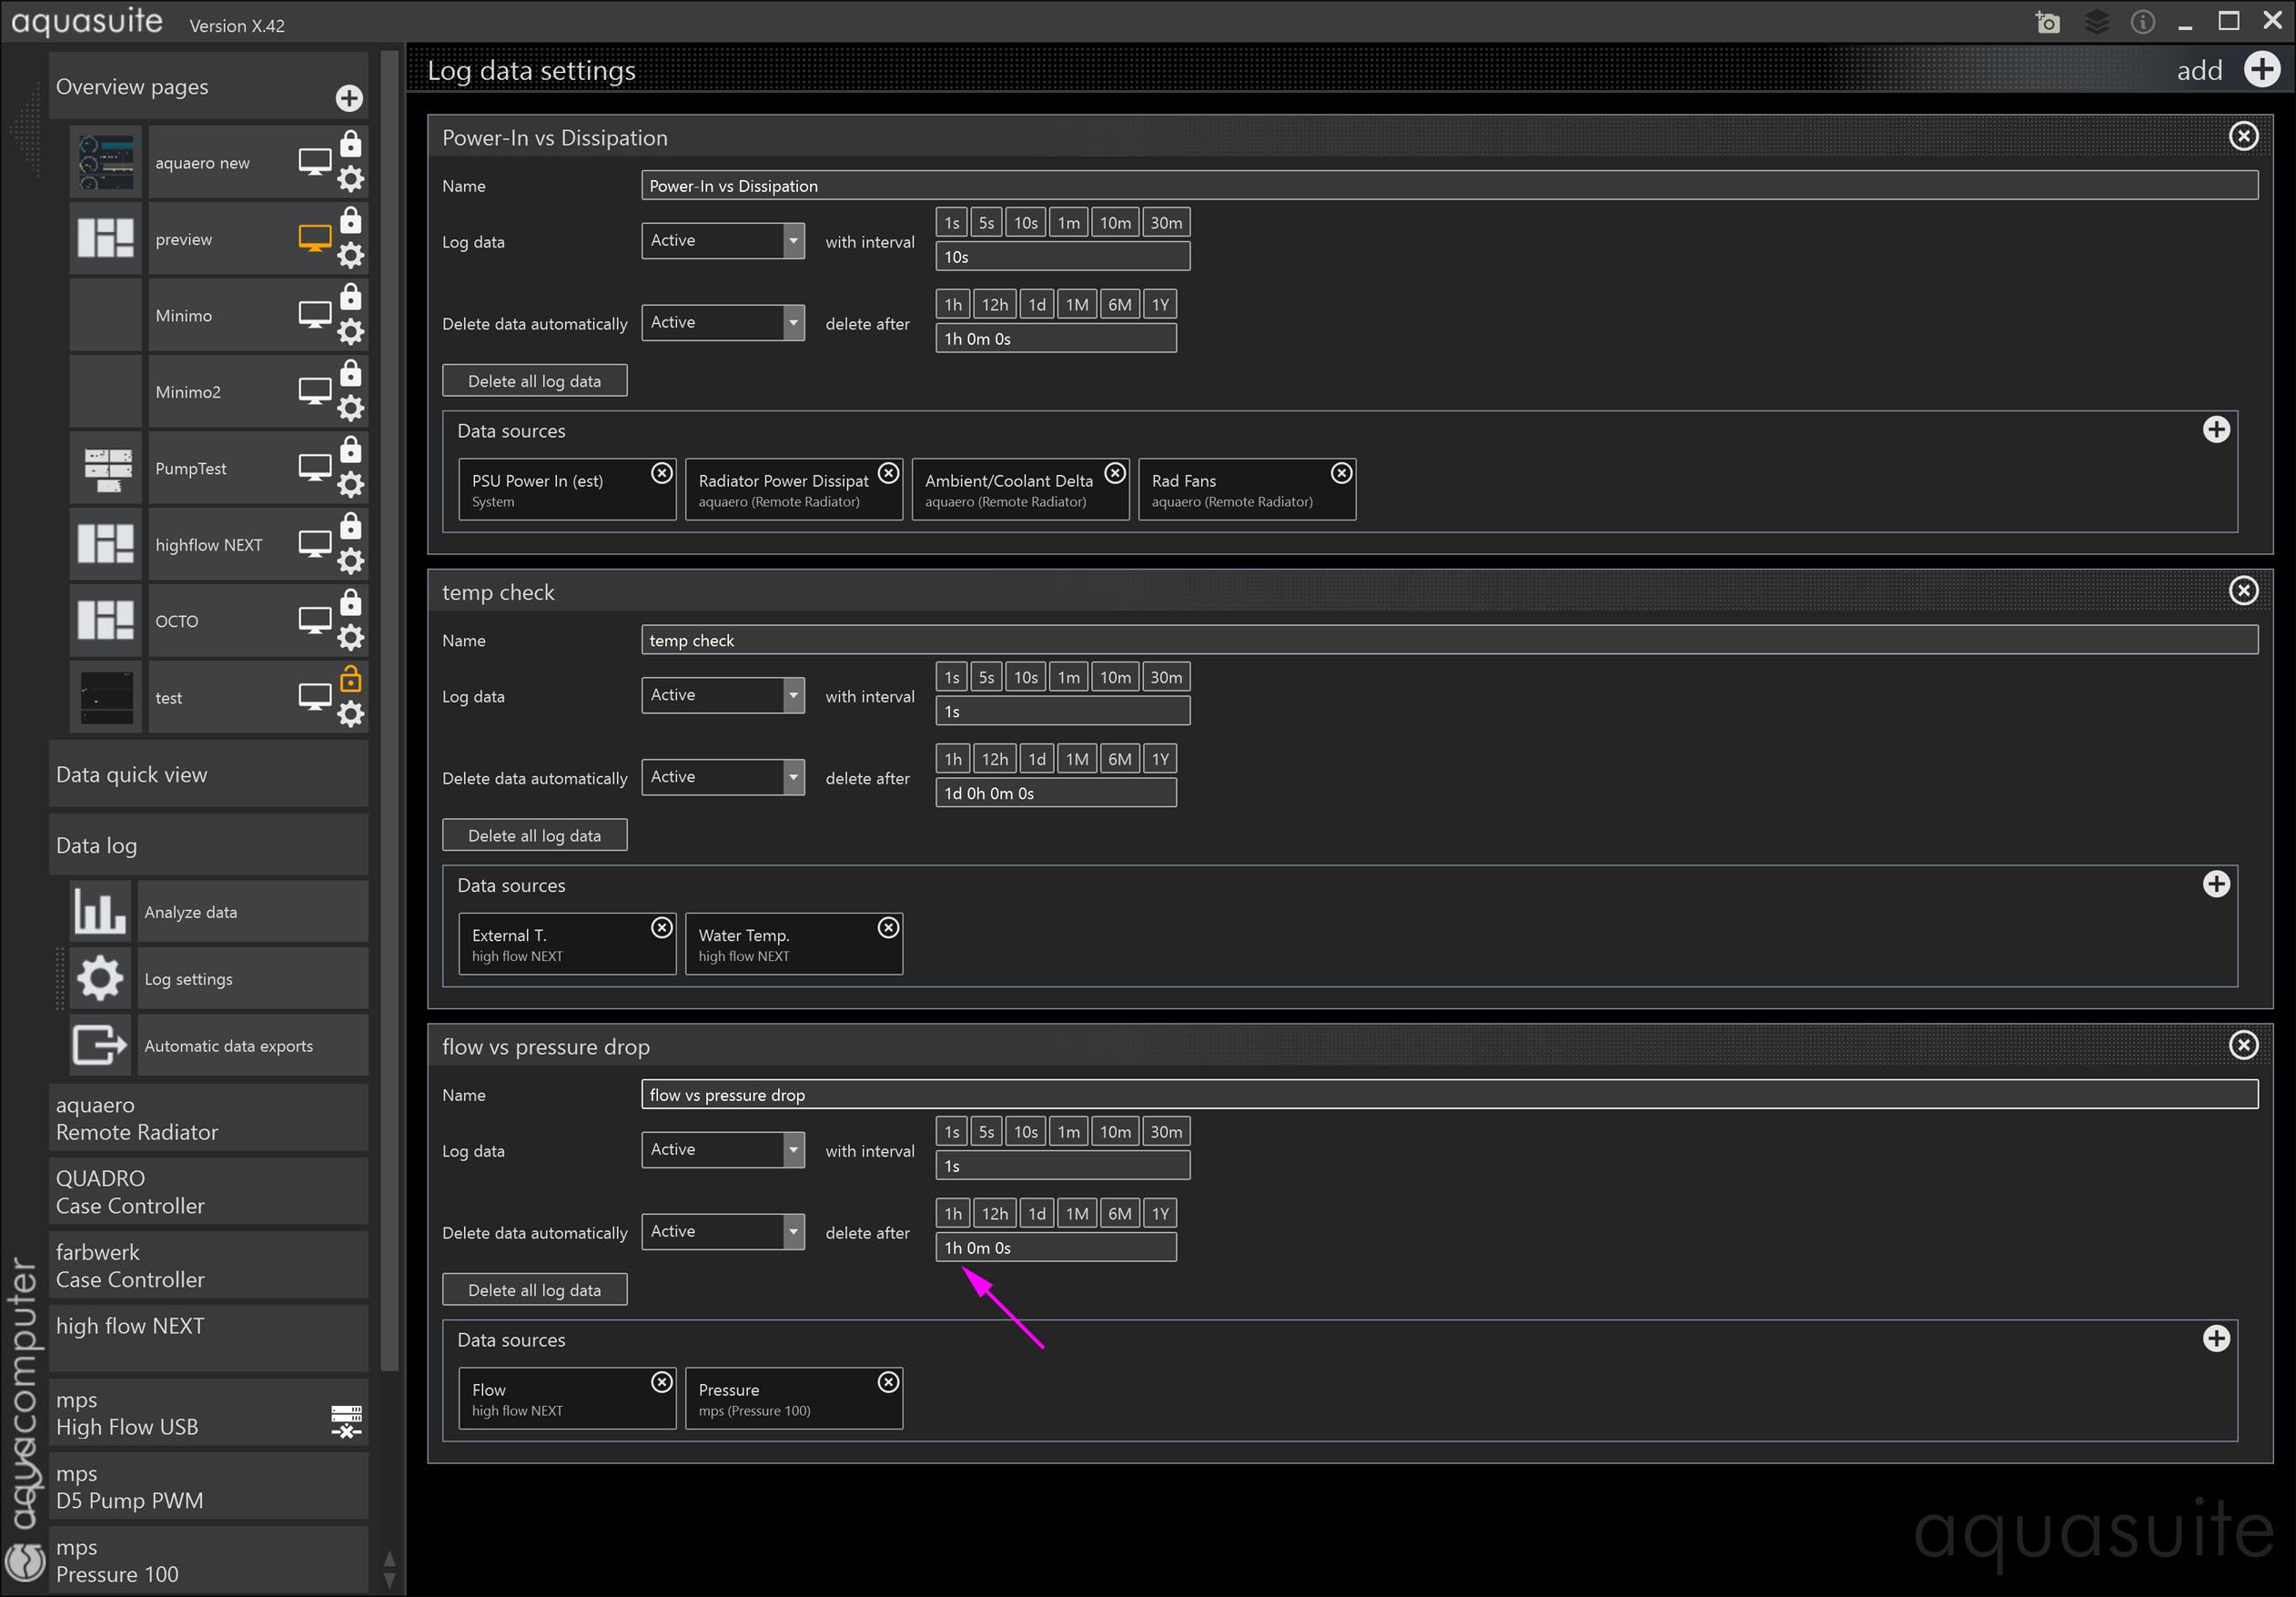Add a new overview page with plus icon

(349, 98)
